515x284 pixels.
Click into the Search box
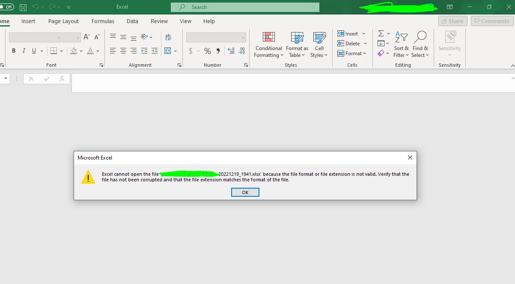click(x=245, y=7)
